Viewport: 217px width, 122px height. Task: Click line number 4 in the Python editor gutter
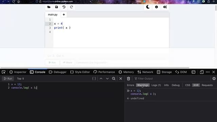(50, 32)
